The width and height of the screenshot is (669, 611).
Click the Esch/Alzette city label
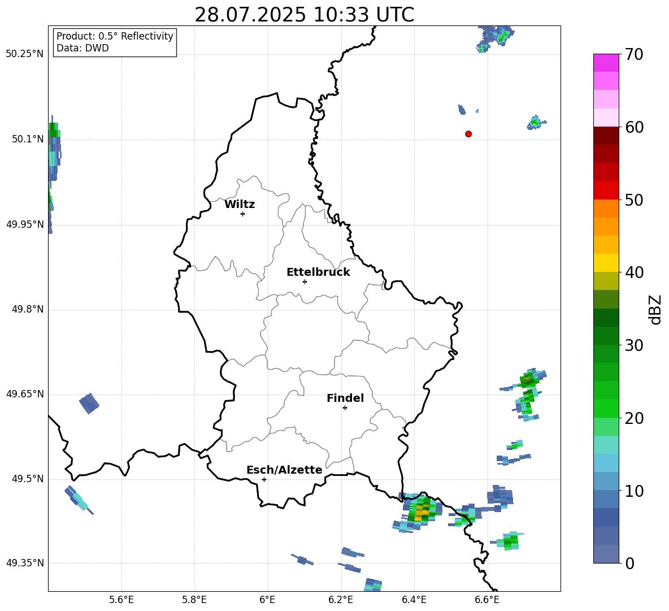tap(284, 470)
